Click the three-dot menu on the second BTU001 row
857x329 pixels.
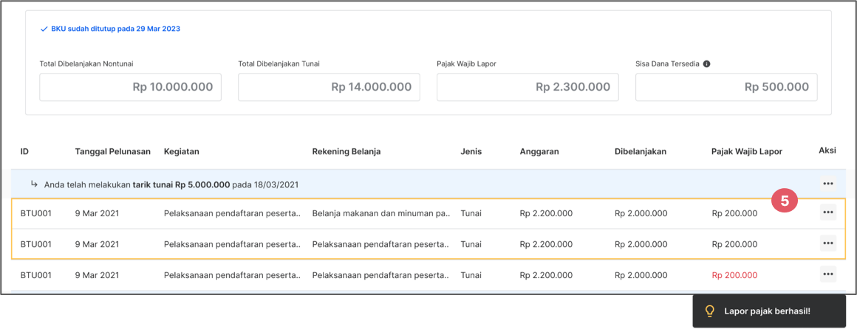point(828,243)
